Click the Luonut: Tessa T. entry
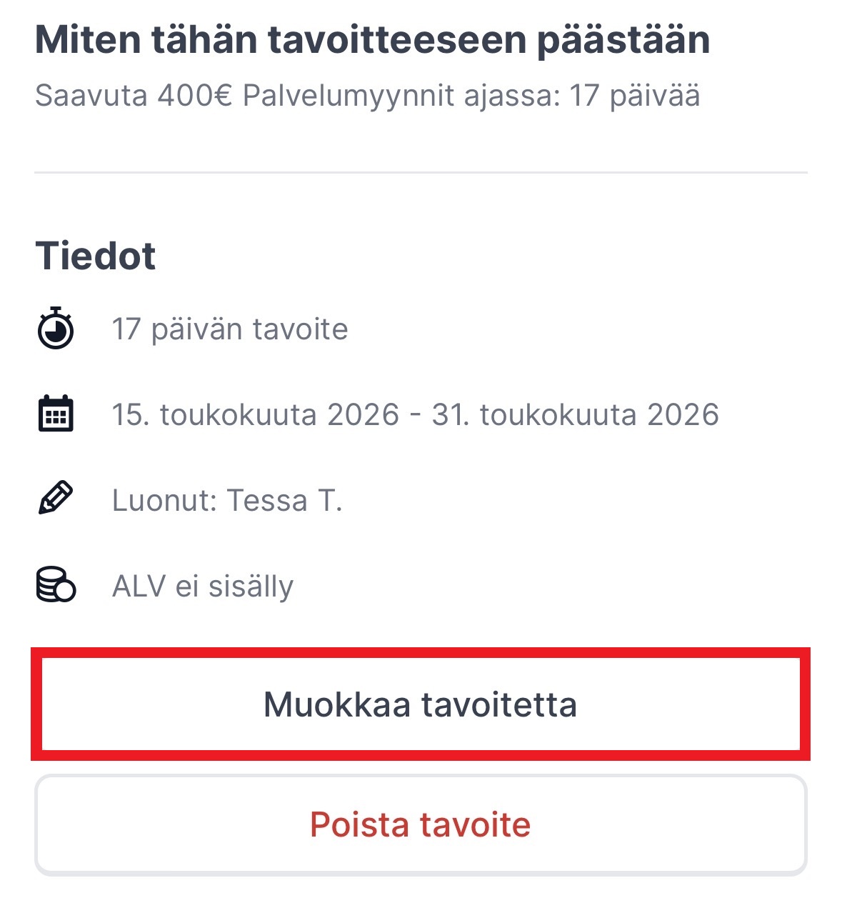Viewport: 842px width, 913px height. click(x=228, y=500)
